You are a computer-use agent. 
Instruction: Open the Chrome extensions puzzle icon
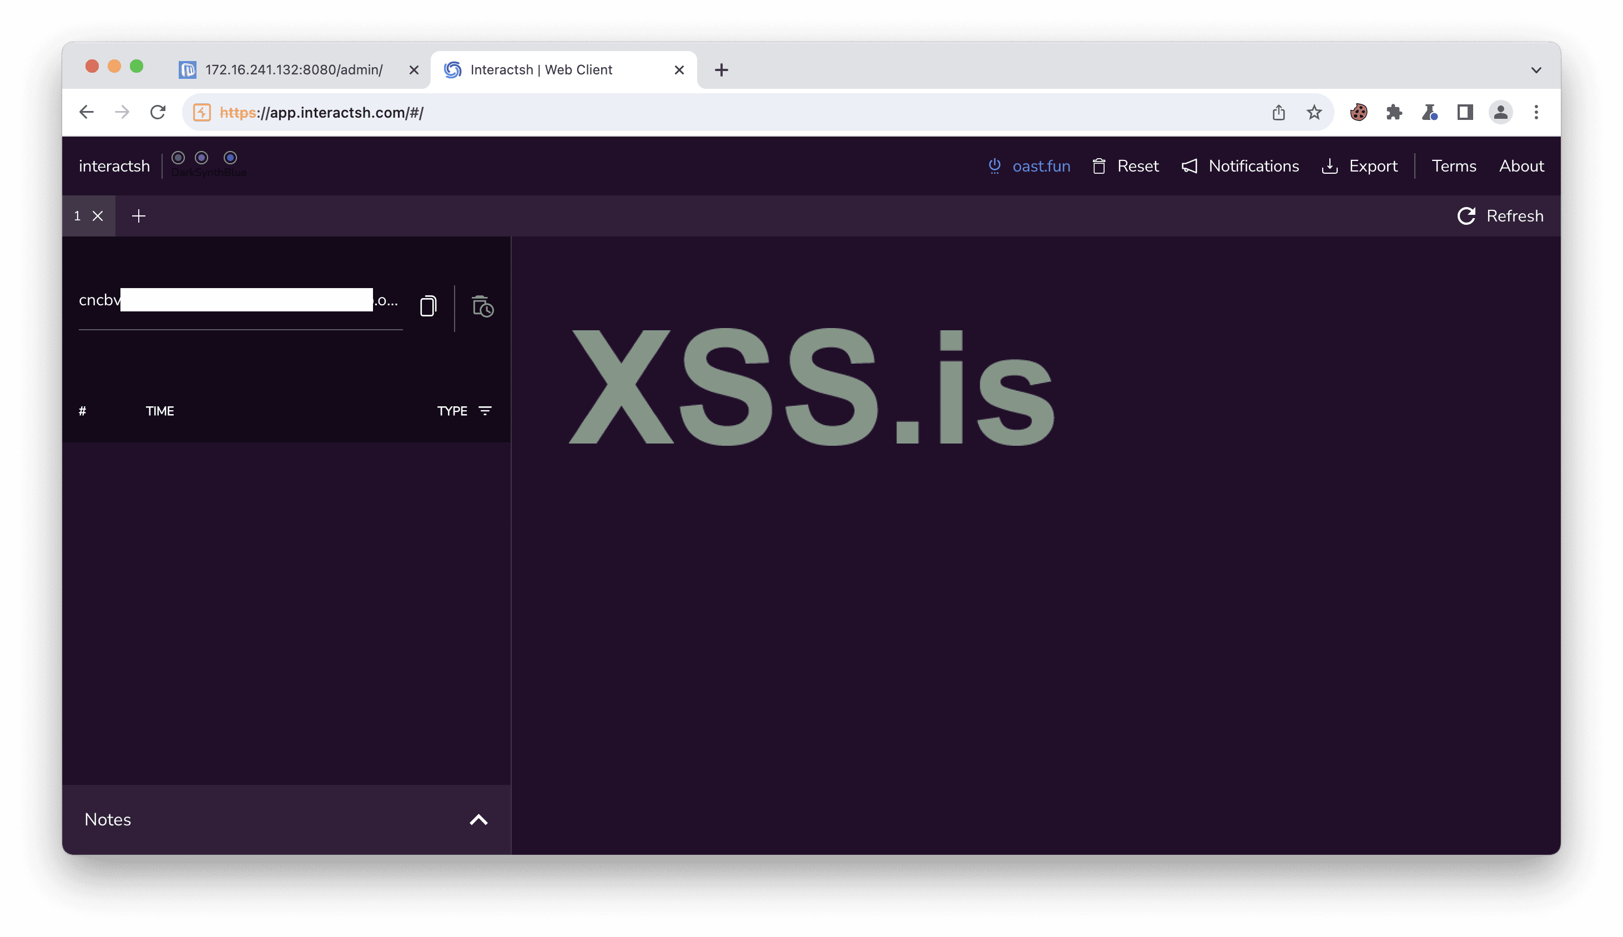1394,113
